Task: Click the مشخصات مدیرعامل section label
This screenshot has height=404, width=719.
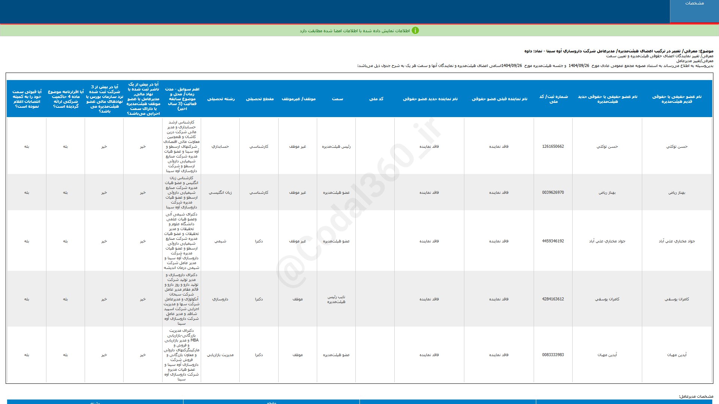Action: click(696, 396)
